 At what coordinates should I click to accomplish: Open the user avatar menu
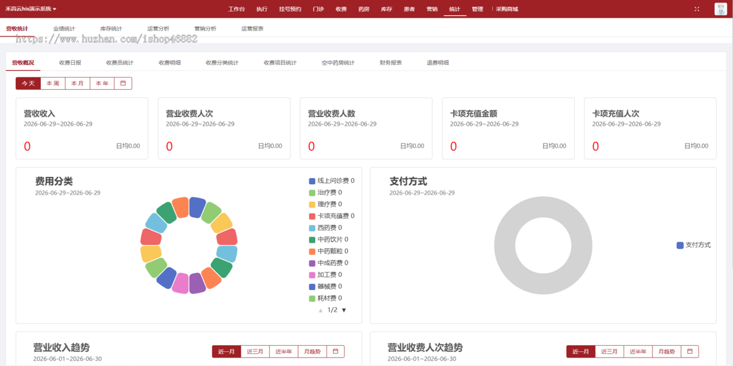[720, 9]
